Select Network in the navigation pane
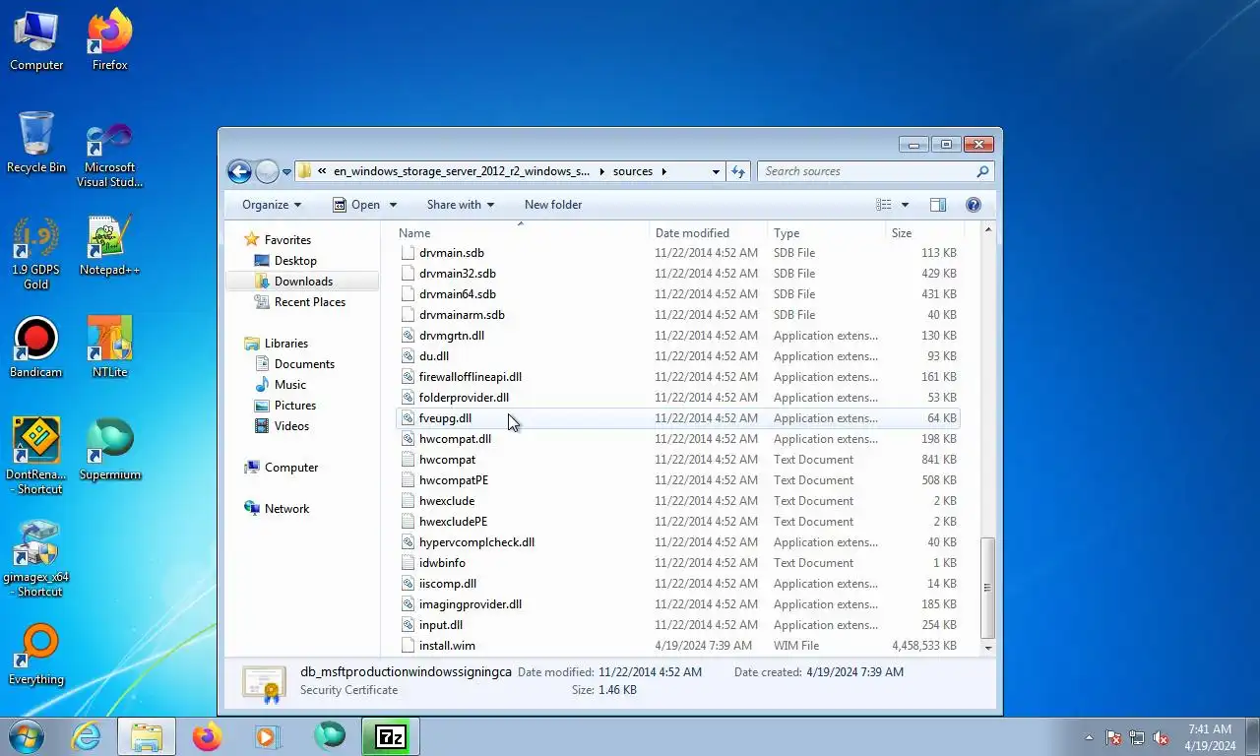This screenshot has height=756, width=1260. [x=286, y=509]
